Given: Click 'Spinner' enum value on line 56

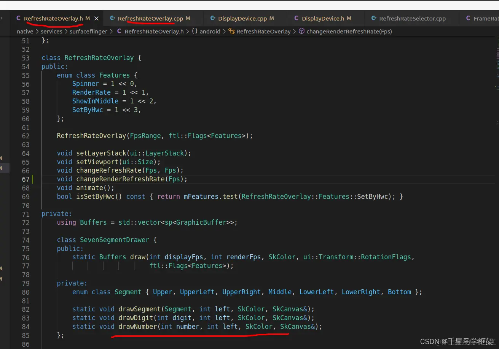Looking at the screenshot, I should click(x=86, y=84).
